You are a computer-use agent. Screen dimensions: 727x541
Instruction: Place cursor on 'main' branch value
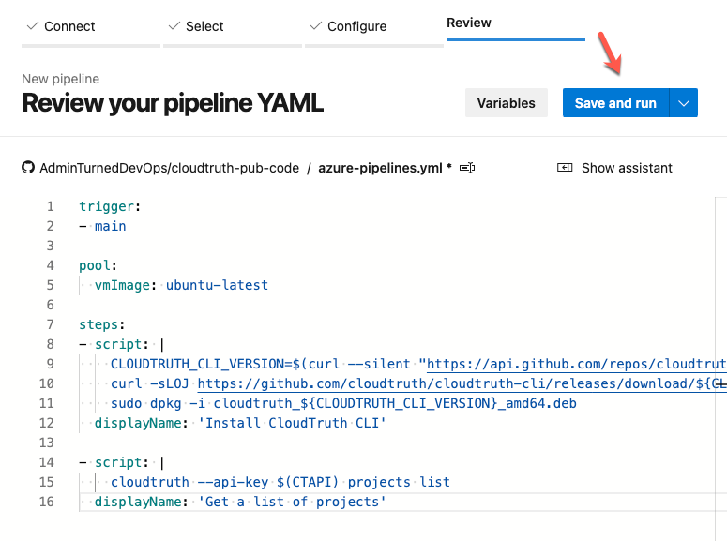click(x=111, y=226)
